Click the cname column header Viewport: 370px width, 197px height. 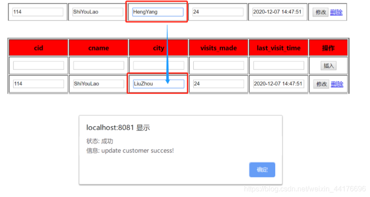tap(99, 48)
